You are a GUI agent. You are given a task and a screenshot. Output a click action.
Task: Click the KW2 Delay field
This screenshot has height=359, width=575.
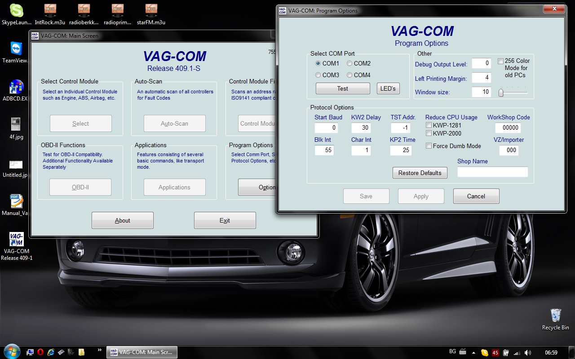click(361, 128)
